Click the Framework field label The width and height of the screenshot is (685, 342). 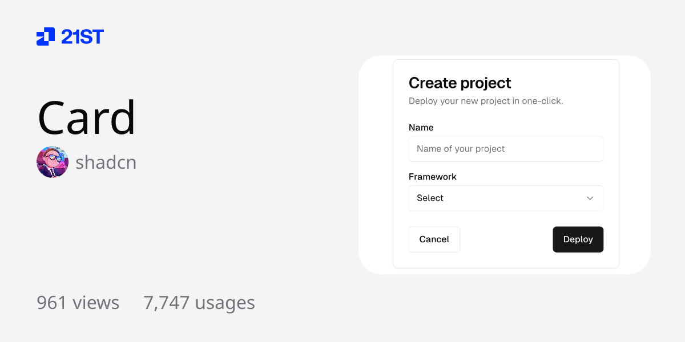click(x=432, y=177)
